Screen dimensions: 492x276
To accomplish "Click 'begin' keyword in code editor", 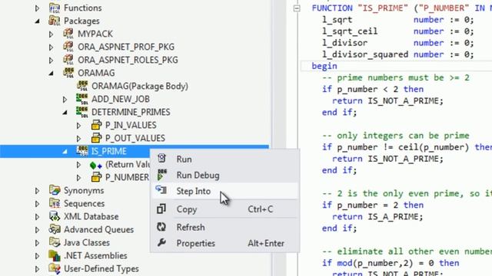I will (x=324, y=67).
